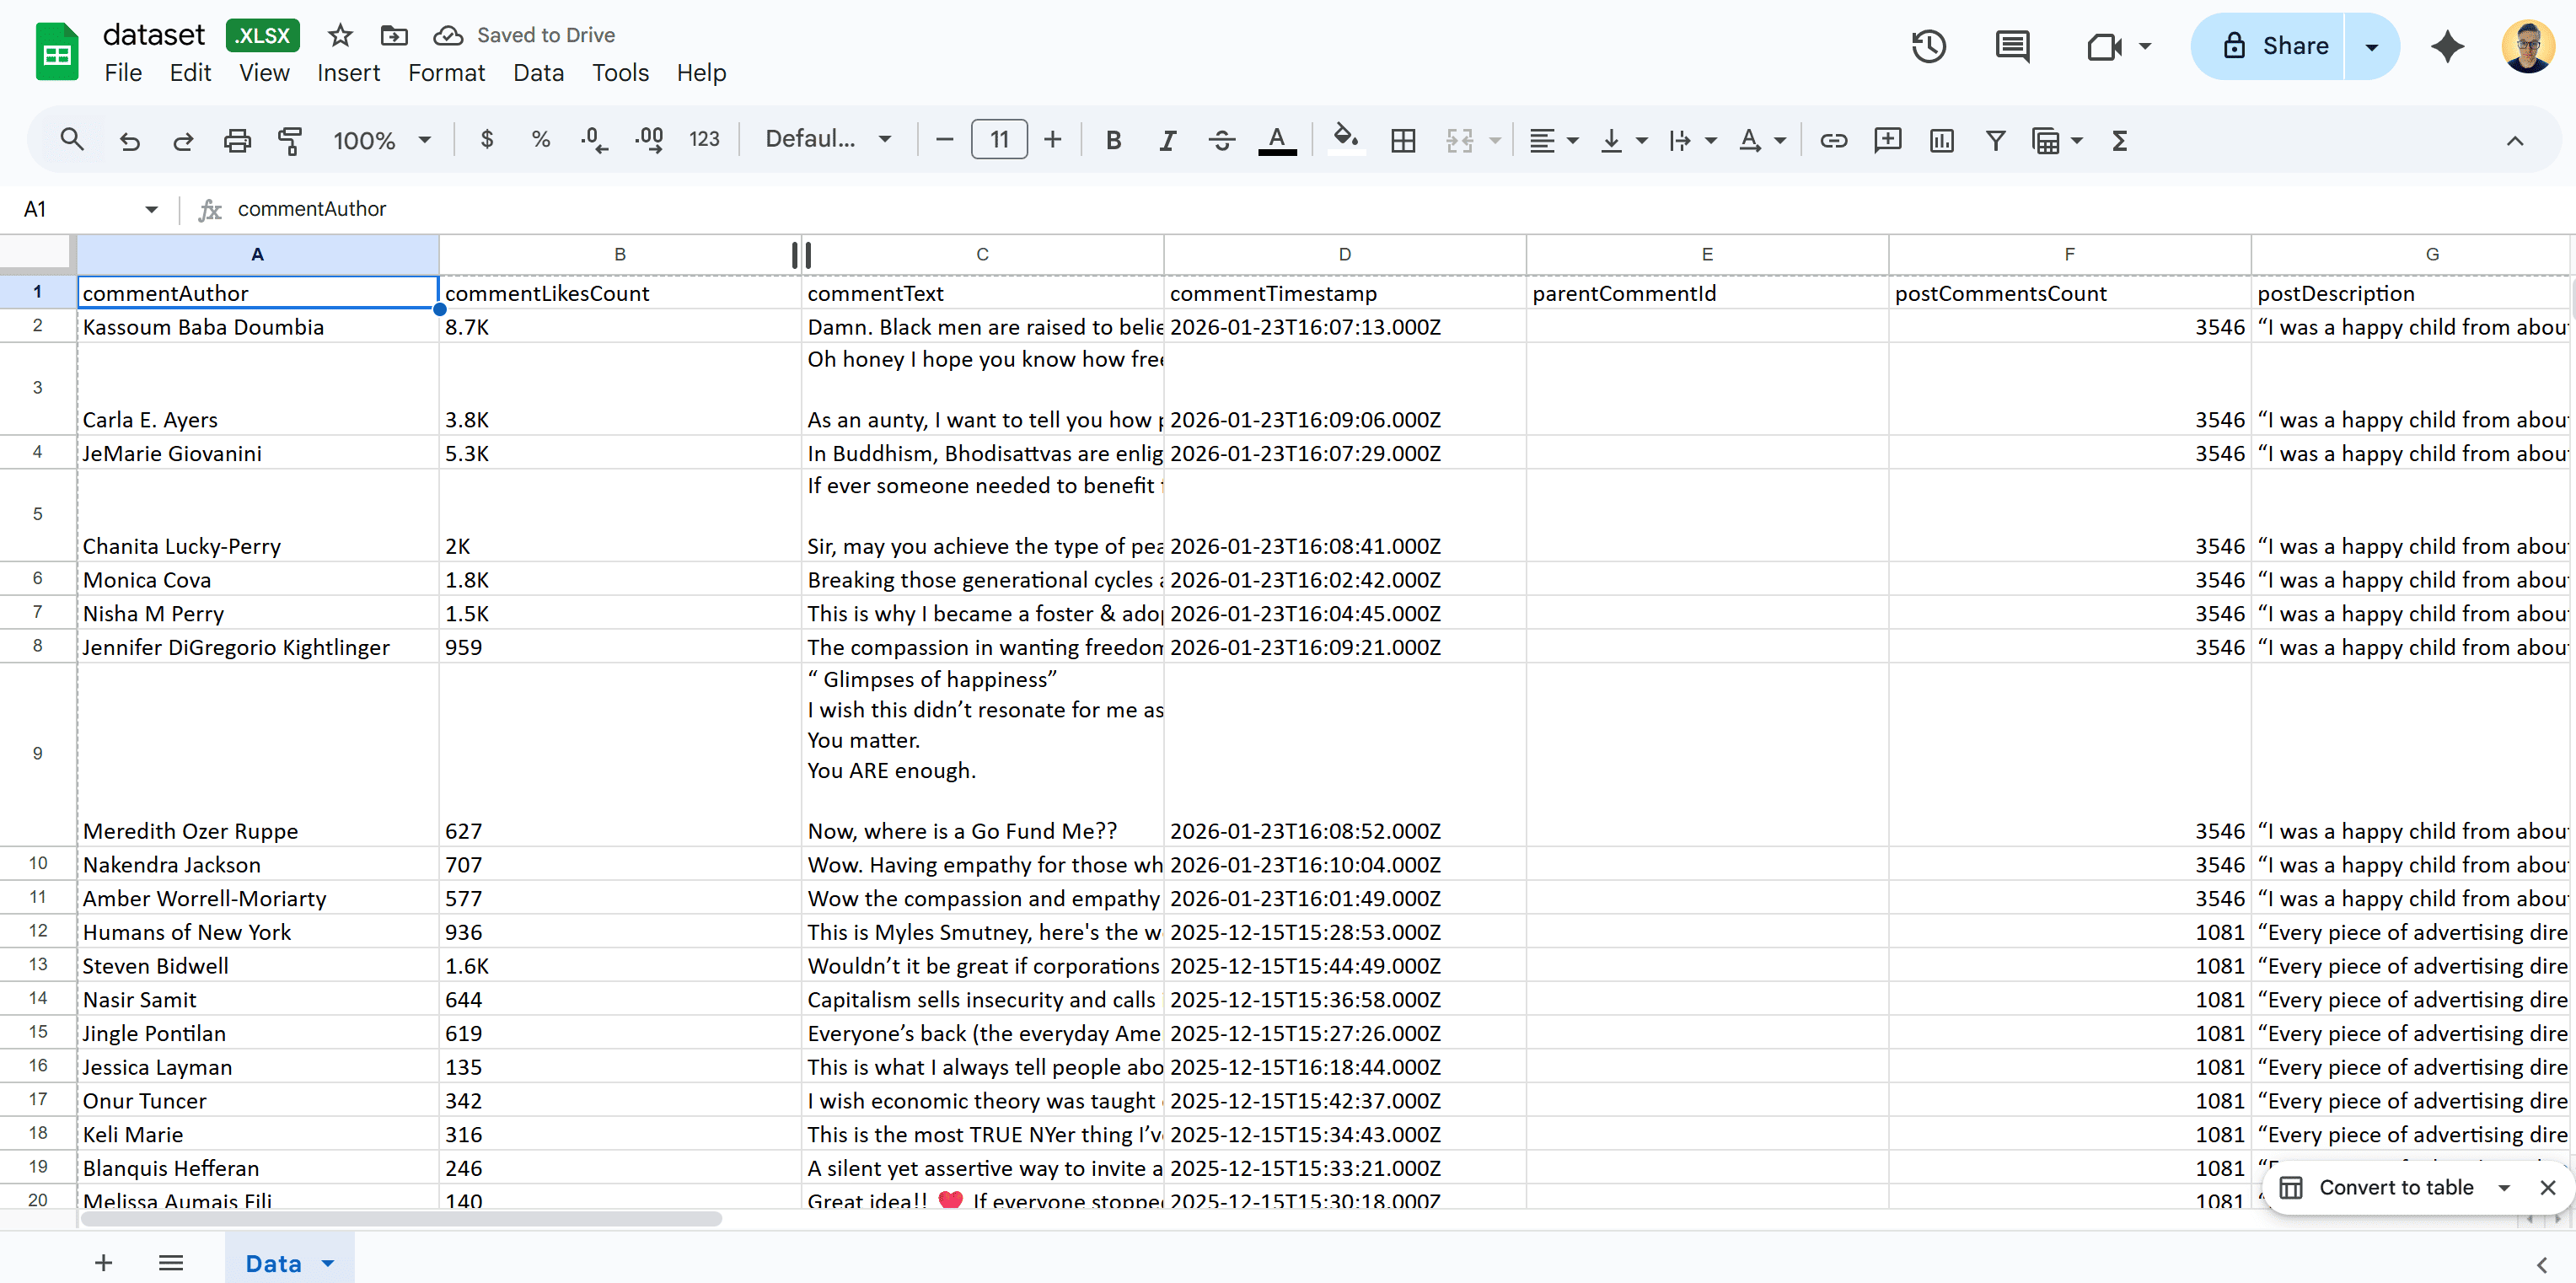The height and width of the screenshot is (1283, 2576).
Task: Open the functions (sigma) menu
Action: click(2121, 140)
